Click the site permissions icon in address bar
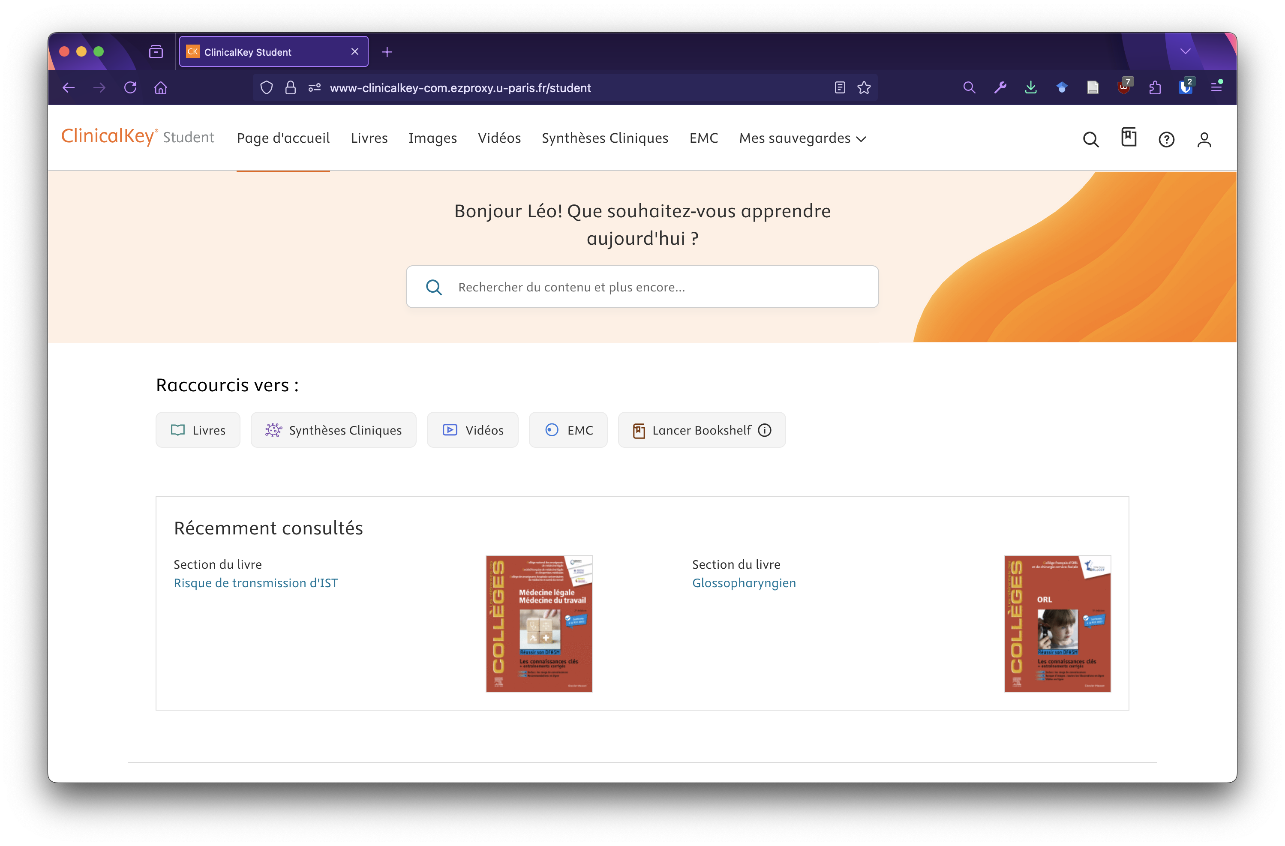This screenshot has height=846, width=1285. 315,87
